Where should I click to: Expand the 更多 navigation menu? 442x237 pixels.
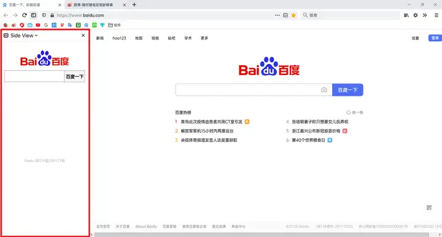click(204, 38)
